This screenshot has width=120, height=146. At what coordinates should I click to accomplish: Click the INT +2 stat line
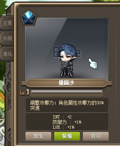[62, 117]
